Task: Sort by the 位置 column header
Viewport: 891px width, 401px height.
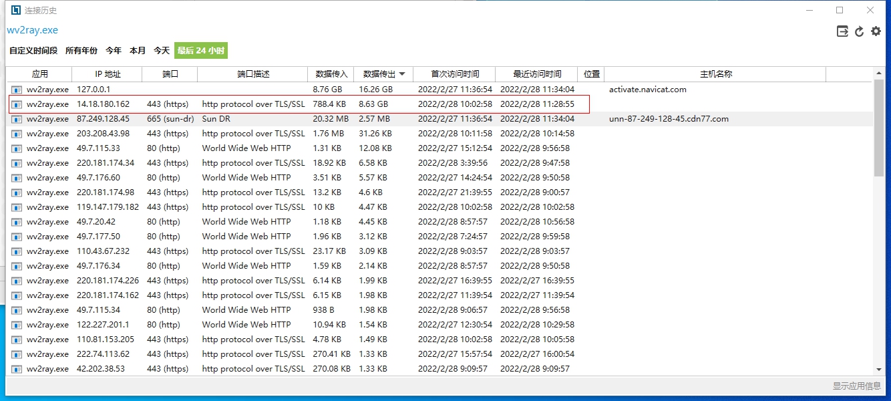Action: [x=591, y=74]
